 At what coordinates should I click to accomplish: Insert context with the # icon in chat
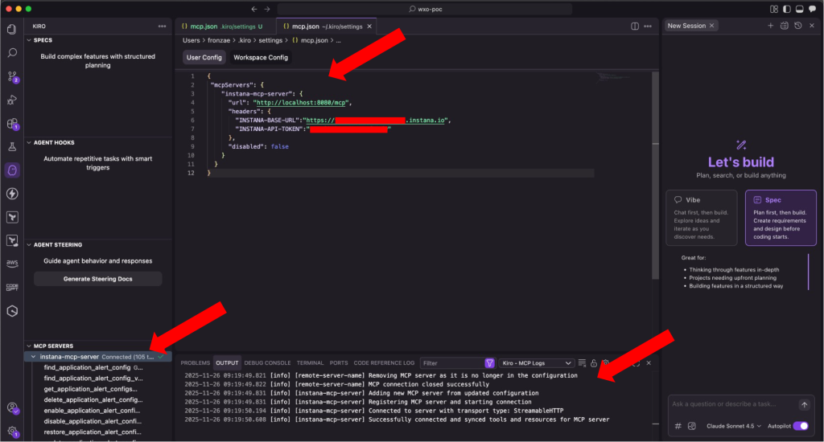678,426
